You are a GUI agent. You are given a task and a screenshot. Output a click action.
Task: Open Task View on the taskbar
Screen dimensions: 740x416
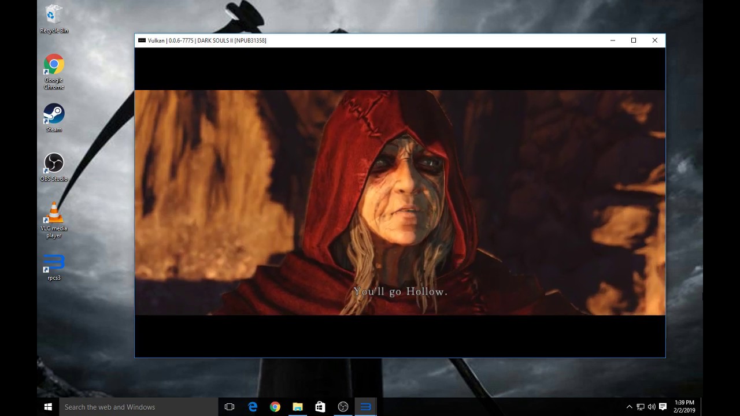coord(230,407)
